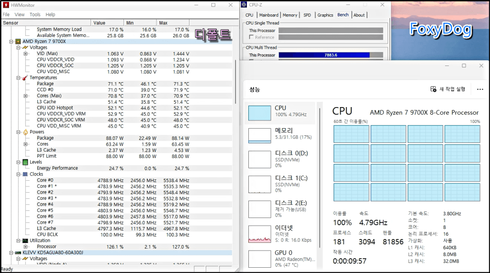Screen dimensions: 490x273
Task: Select the Disk 1 (C:) thumbnail graph
Action: click(259, 184)
